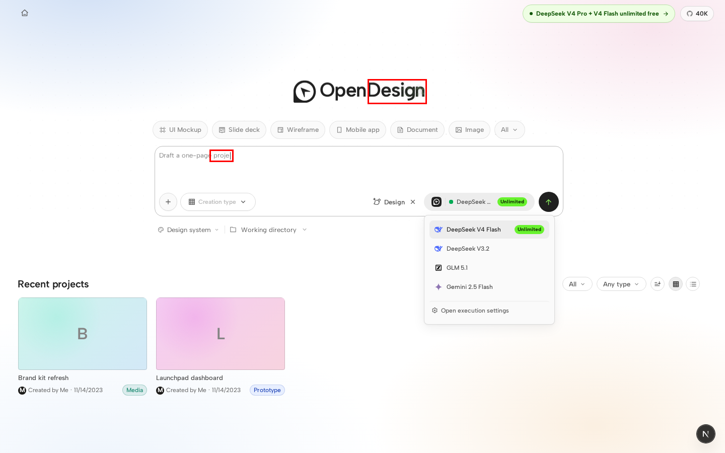725x453 pixels.
Task: Click the plus attachment button
Action: tap(168, 202)
